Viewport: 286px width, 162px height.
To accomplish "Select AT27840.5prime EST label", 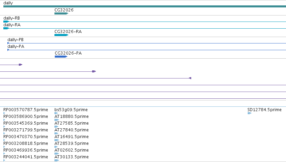I will (x=72, y=130).
